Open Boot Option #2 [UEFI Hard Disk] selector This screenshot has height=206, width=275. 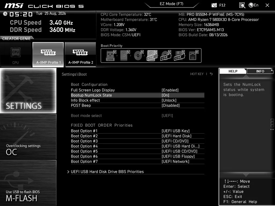[x=176, y=136]
